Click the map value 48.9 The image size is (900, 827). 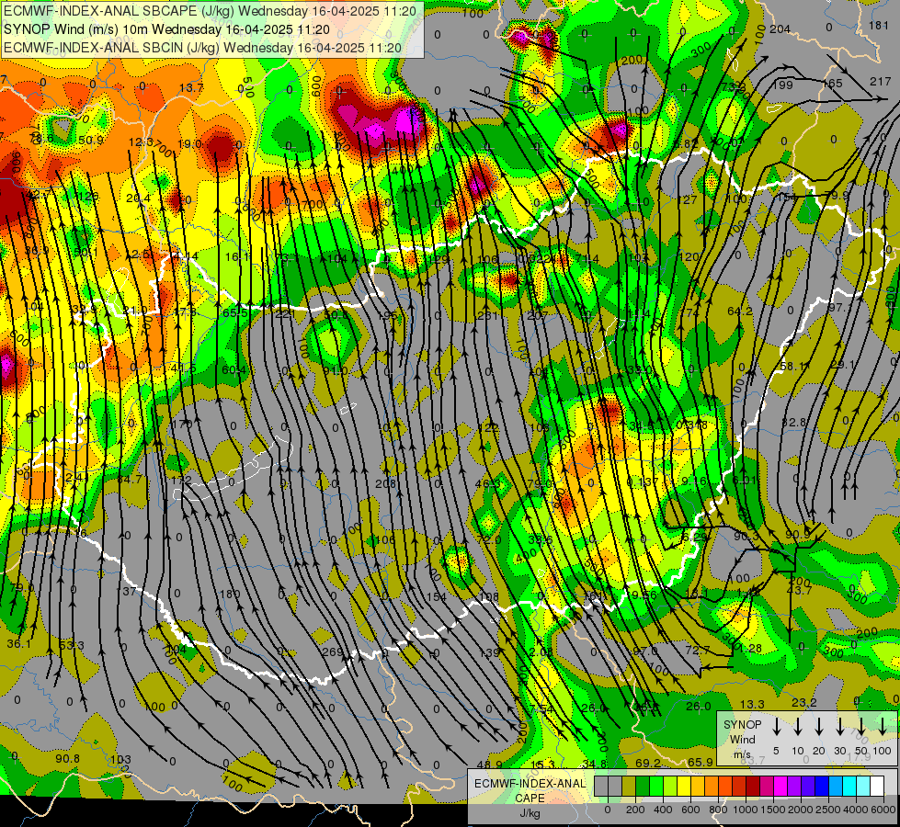point(490,765)
